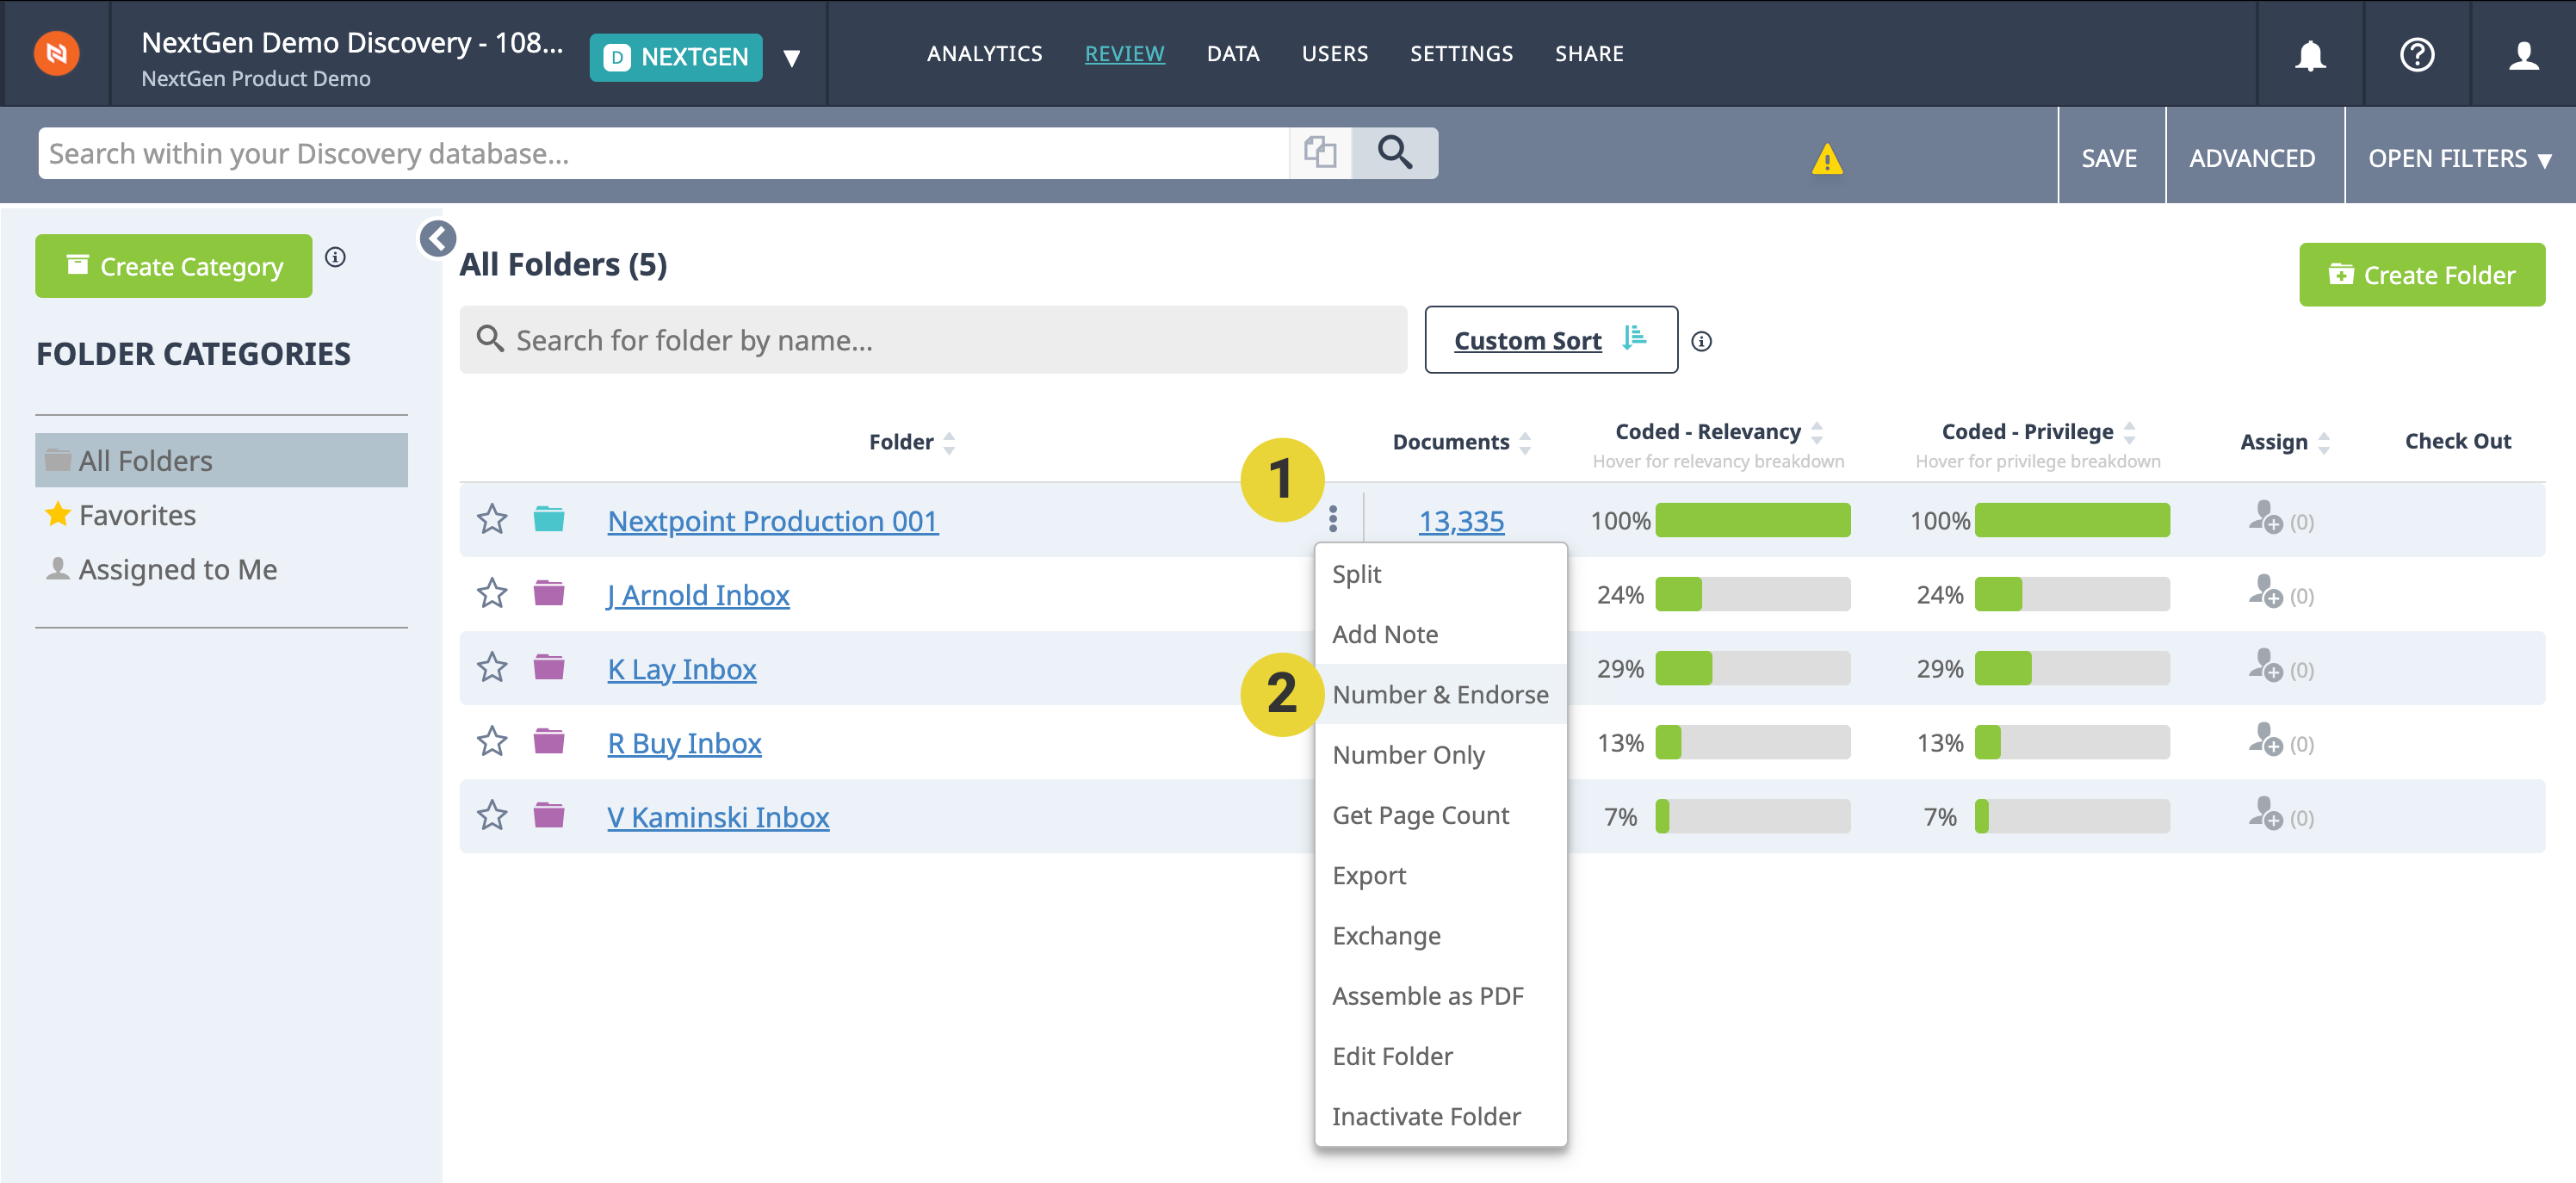This screenshot has width=2576, height=1183.
Task: Collapse the folder categories sidebar
Action: pos(438,239)
